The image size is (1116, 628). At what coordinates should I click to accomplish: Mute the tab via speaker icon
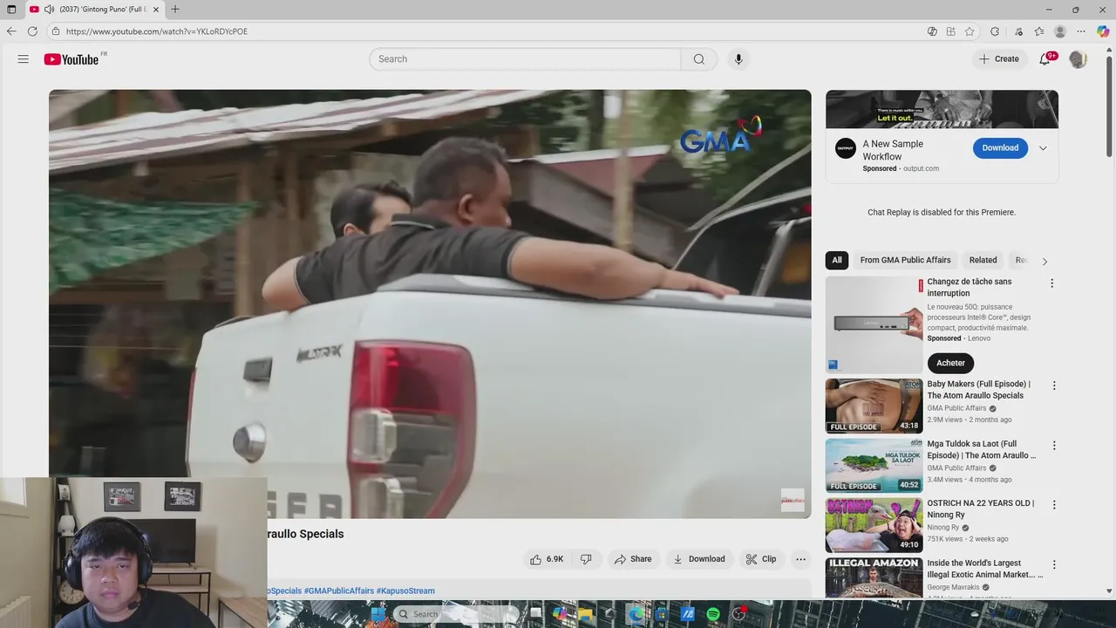(49, 10)
